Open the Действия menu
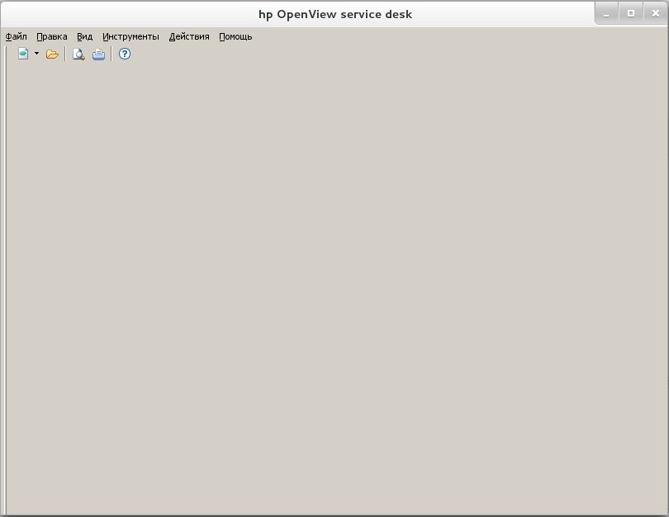669x517 pixels. coord(189,36)
